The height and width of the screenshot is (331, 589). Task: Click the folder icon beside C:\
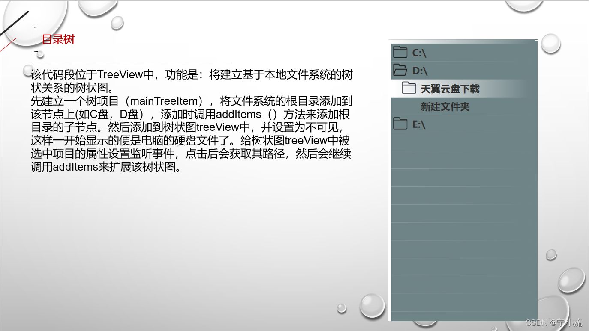click(400, 52)
